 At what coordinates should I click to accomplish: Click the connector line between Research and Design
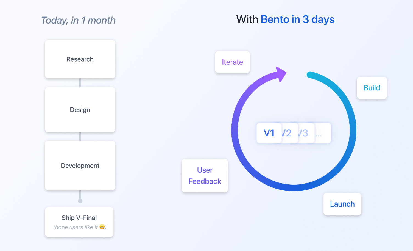point(80,83)
